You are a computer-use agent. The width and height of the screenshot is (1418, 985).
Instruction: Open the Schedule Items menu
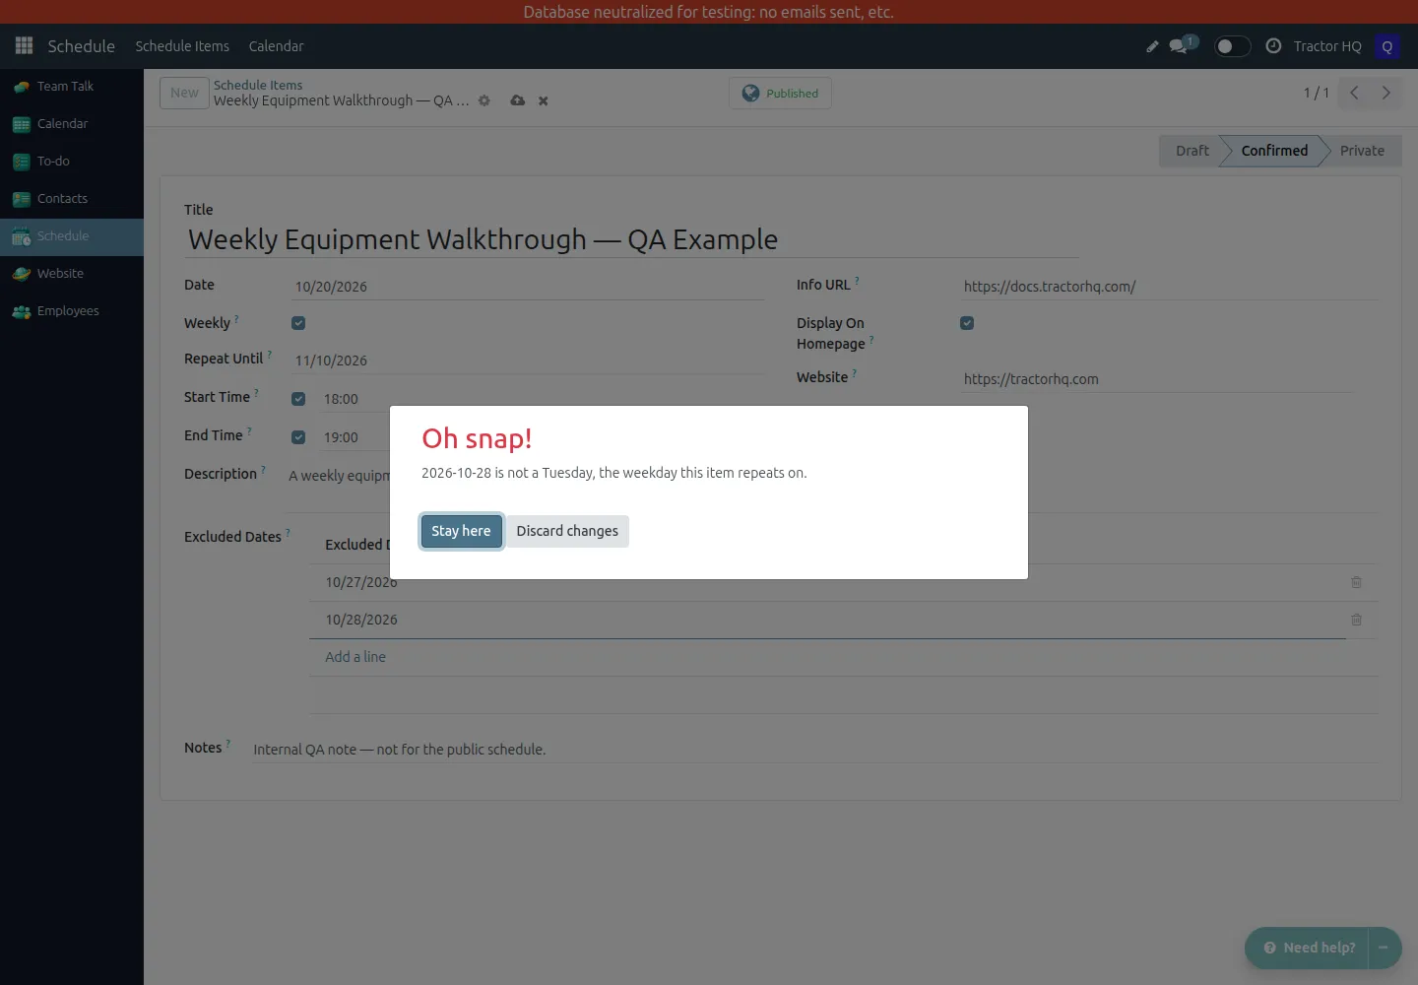[x=182, y=46]
